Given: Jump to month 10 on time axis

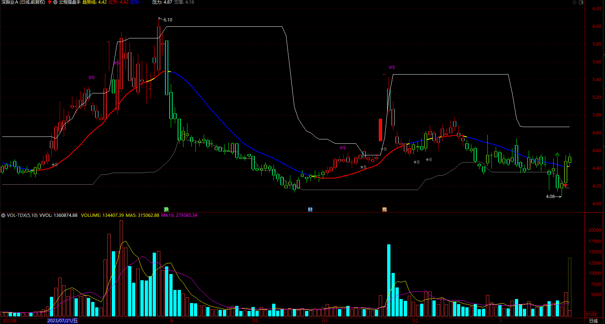Looking at the screenshot, I should click(255, 321).
